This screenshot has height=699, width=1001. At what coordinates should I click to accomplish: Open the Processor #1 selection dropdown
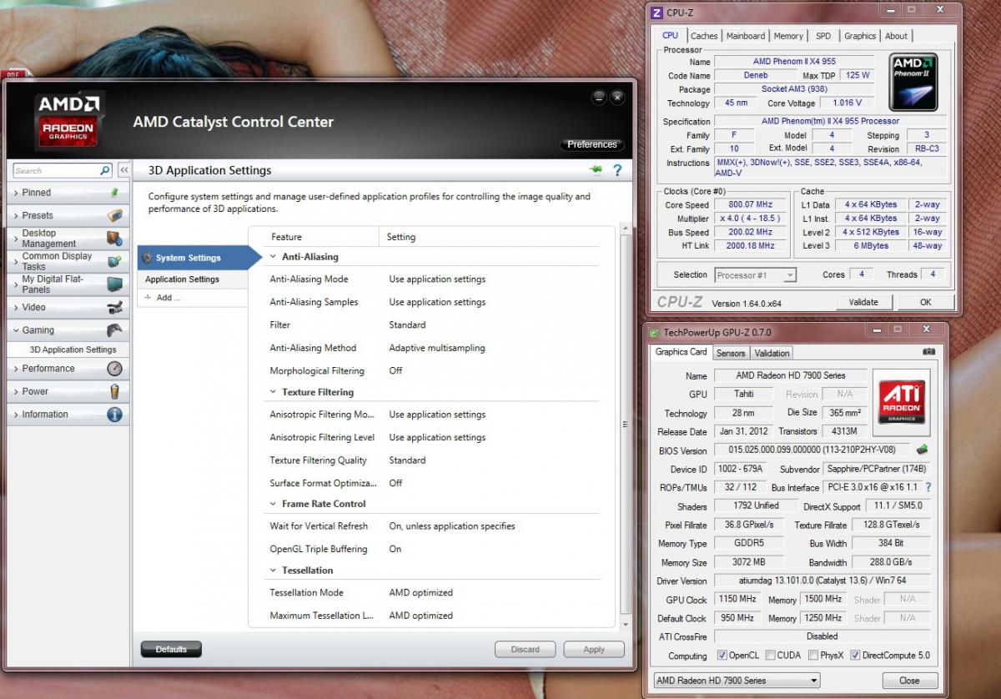[756, 274]
